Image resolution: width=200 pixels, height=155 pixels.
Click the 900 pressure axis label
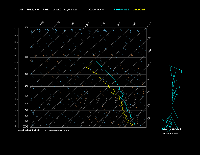pos(27,121)
